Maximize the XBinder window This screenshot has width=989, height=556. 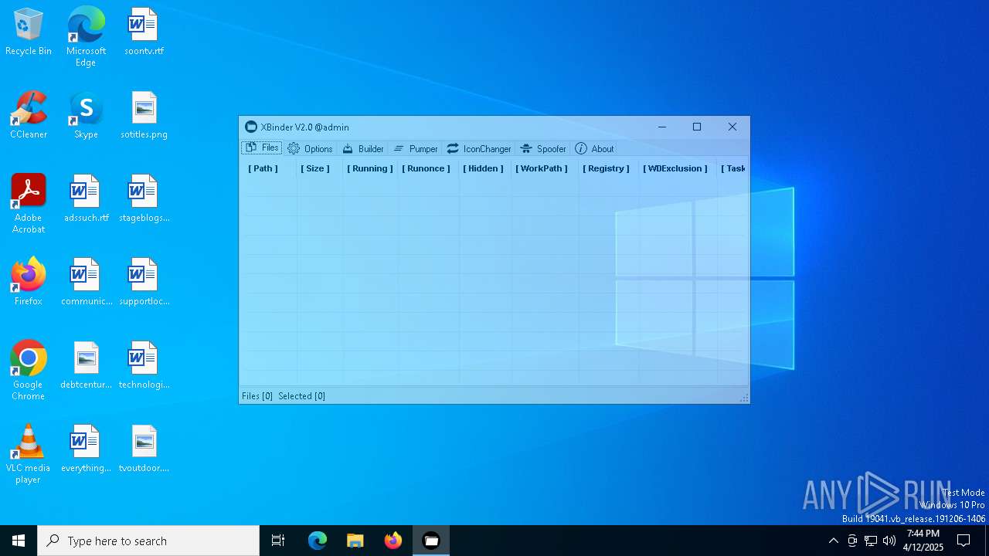pos(697,127)
